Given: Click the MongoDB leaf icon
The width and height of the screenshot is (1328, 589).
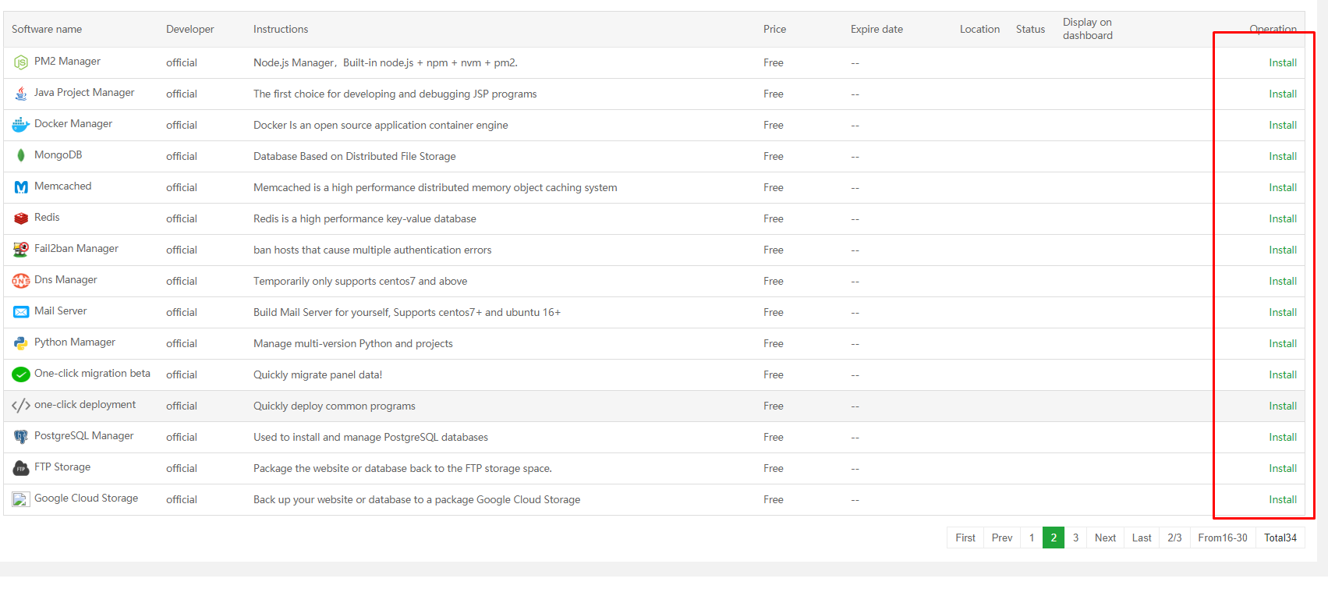Looking at the screenshot, I should click(x=21, y=156).
